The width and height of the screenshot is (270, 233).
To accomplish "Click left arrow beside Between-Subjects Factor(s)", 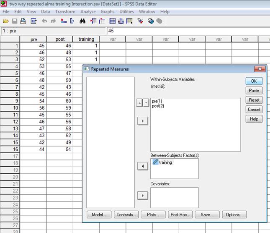I will point(143,166).
